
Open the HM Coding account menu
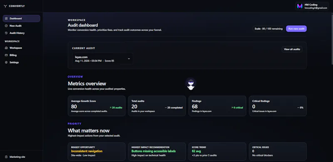click(x=312, y=6)
